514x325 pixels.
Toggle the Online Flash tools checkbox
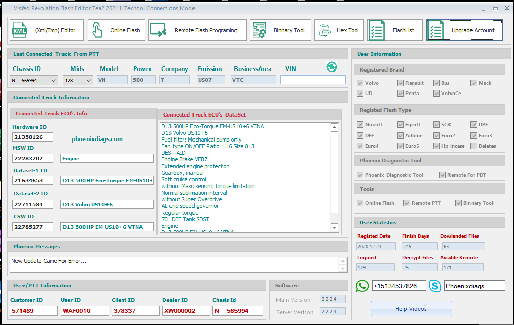pos(360,203)
